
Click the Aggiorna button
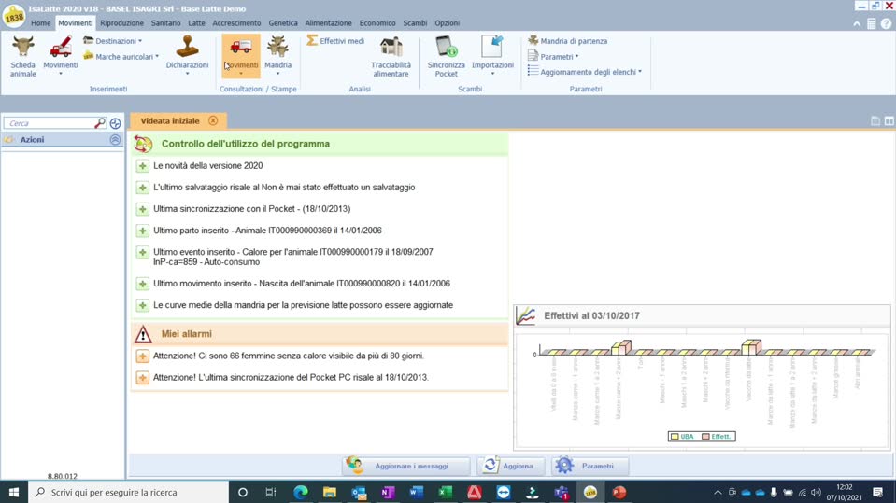[510, 466]
